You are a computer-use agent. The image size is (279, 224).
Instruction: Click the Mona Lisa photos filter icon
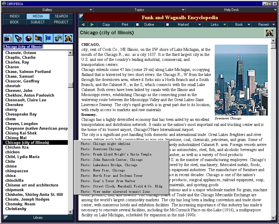point(68,38)
